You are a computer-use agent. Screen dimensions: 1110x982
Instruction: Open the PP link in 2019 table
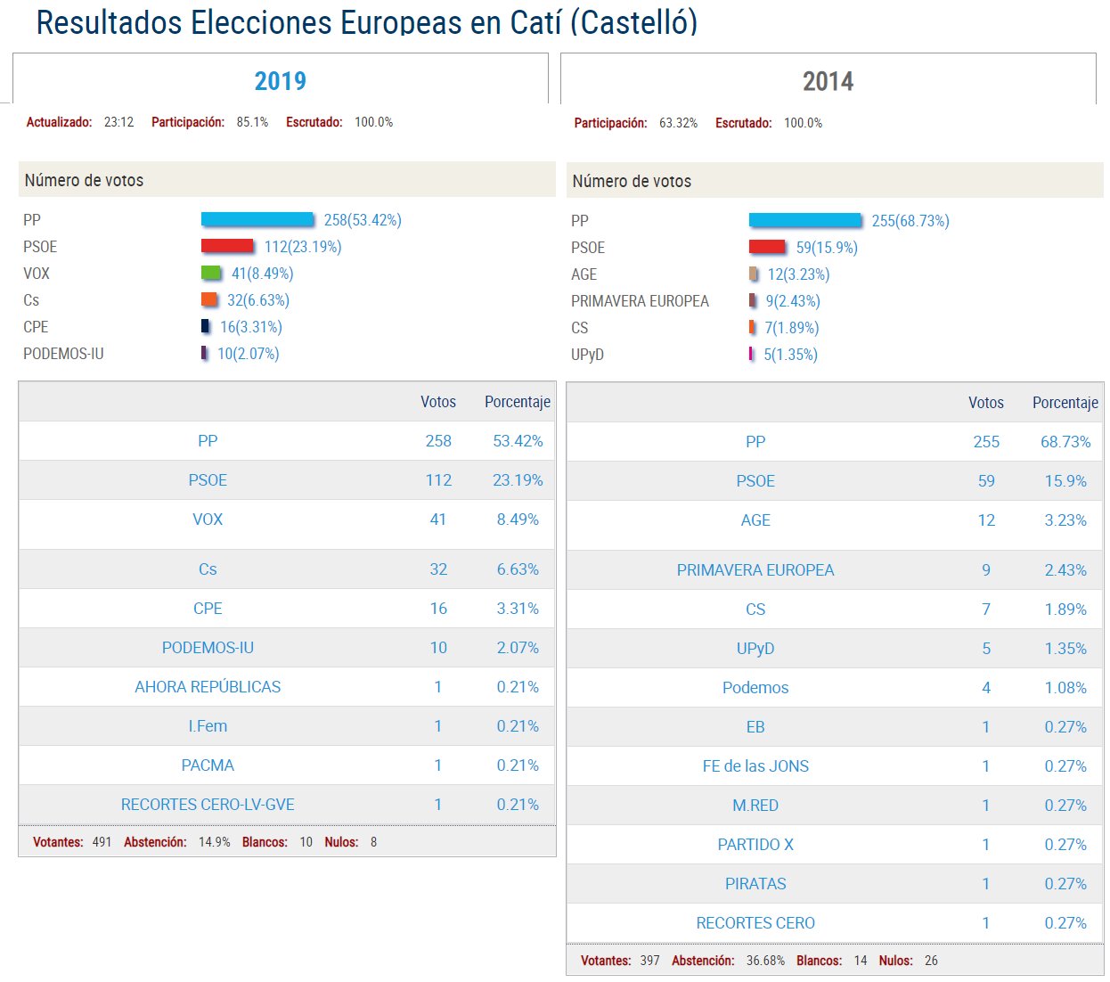[208, 441]
